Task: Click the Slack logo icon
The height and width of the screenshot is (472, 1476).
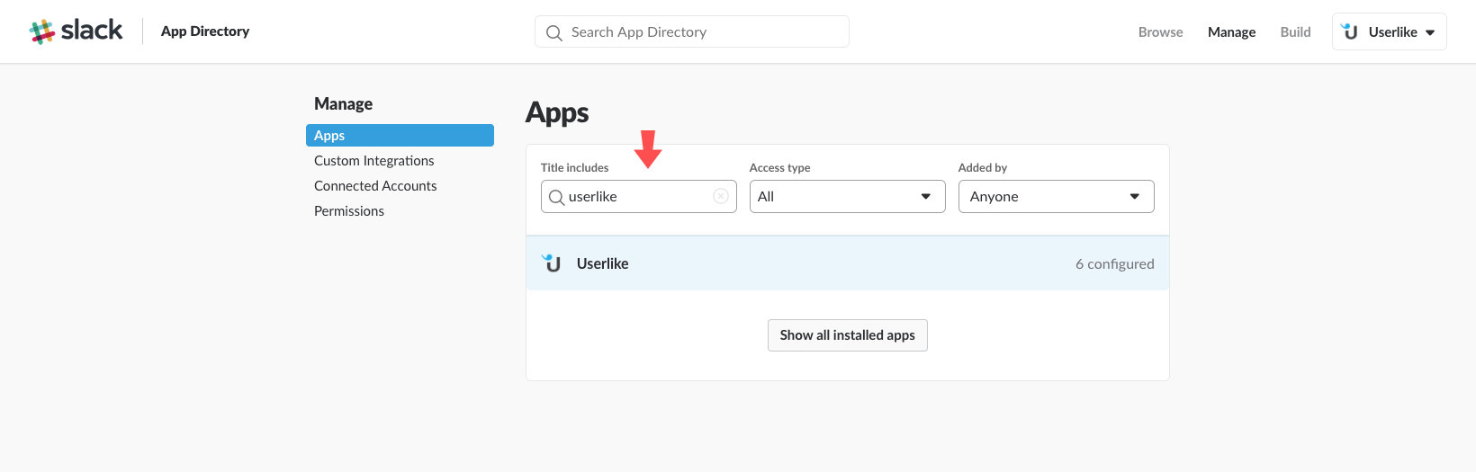Action: [x=41, y=31]
